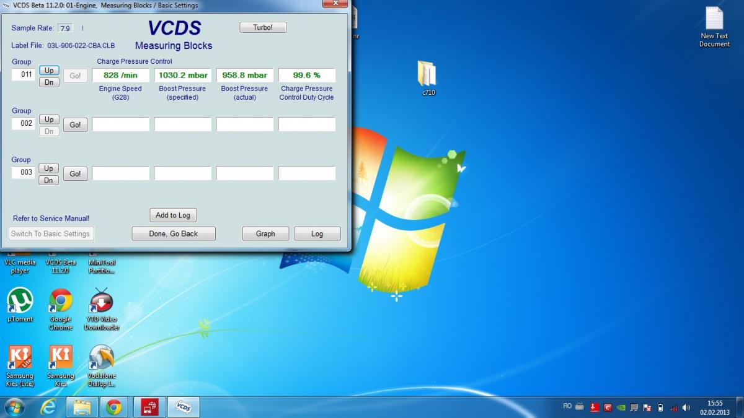744x418 pixels.
Task: Select the µTorrent desktop shortcut
Action: (20, 303)
